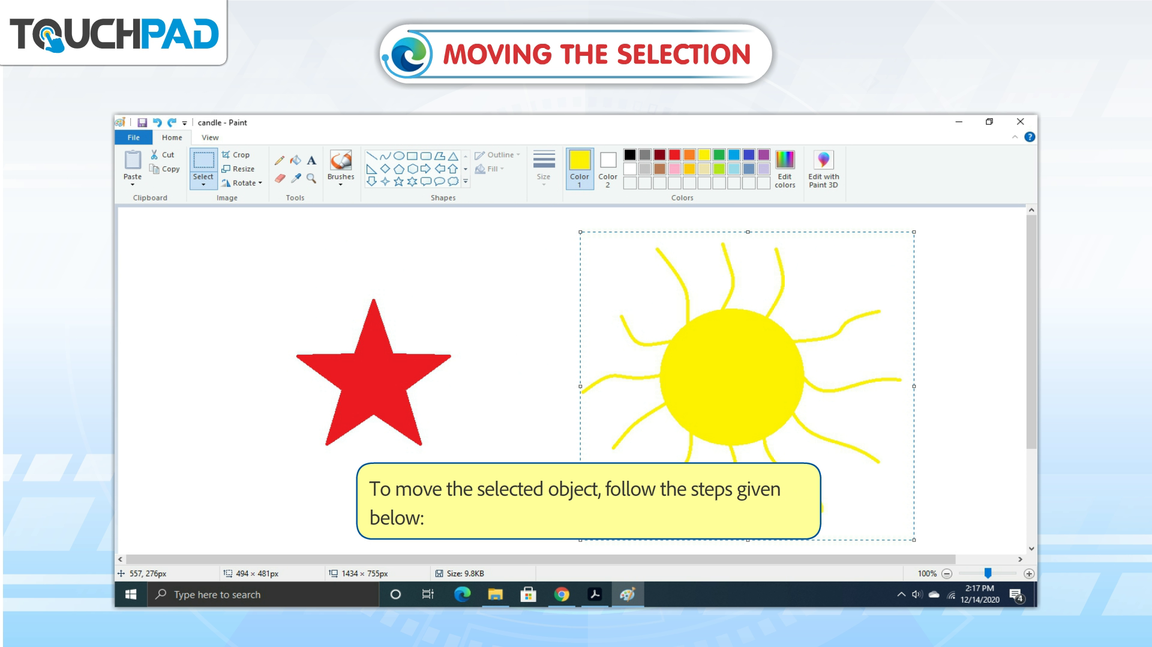Viewport: 1152px width, 647px height.
Task: Choose the Text tool
Action: 311,160
